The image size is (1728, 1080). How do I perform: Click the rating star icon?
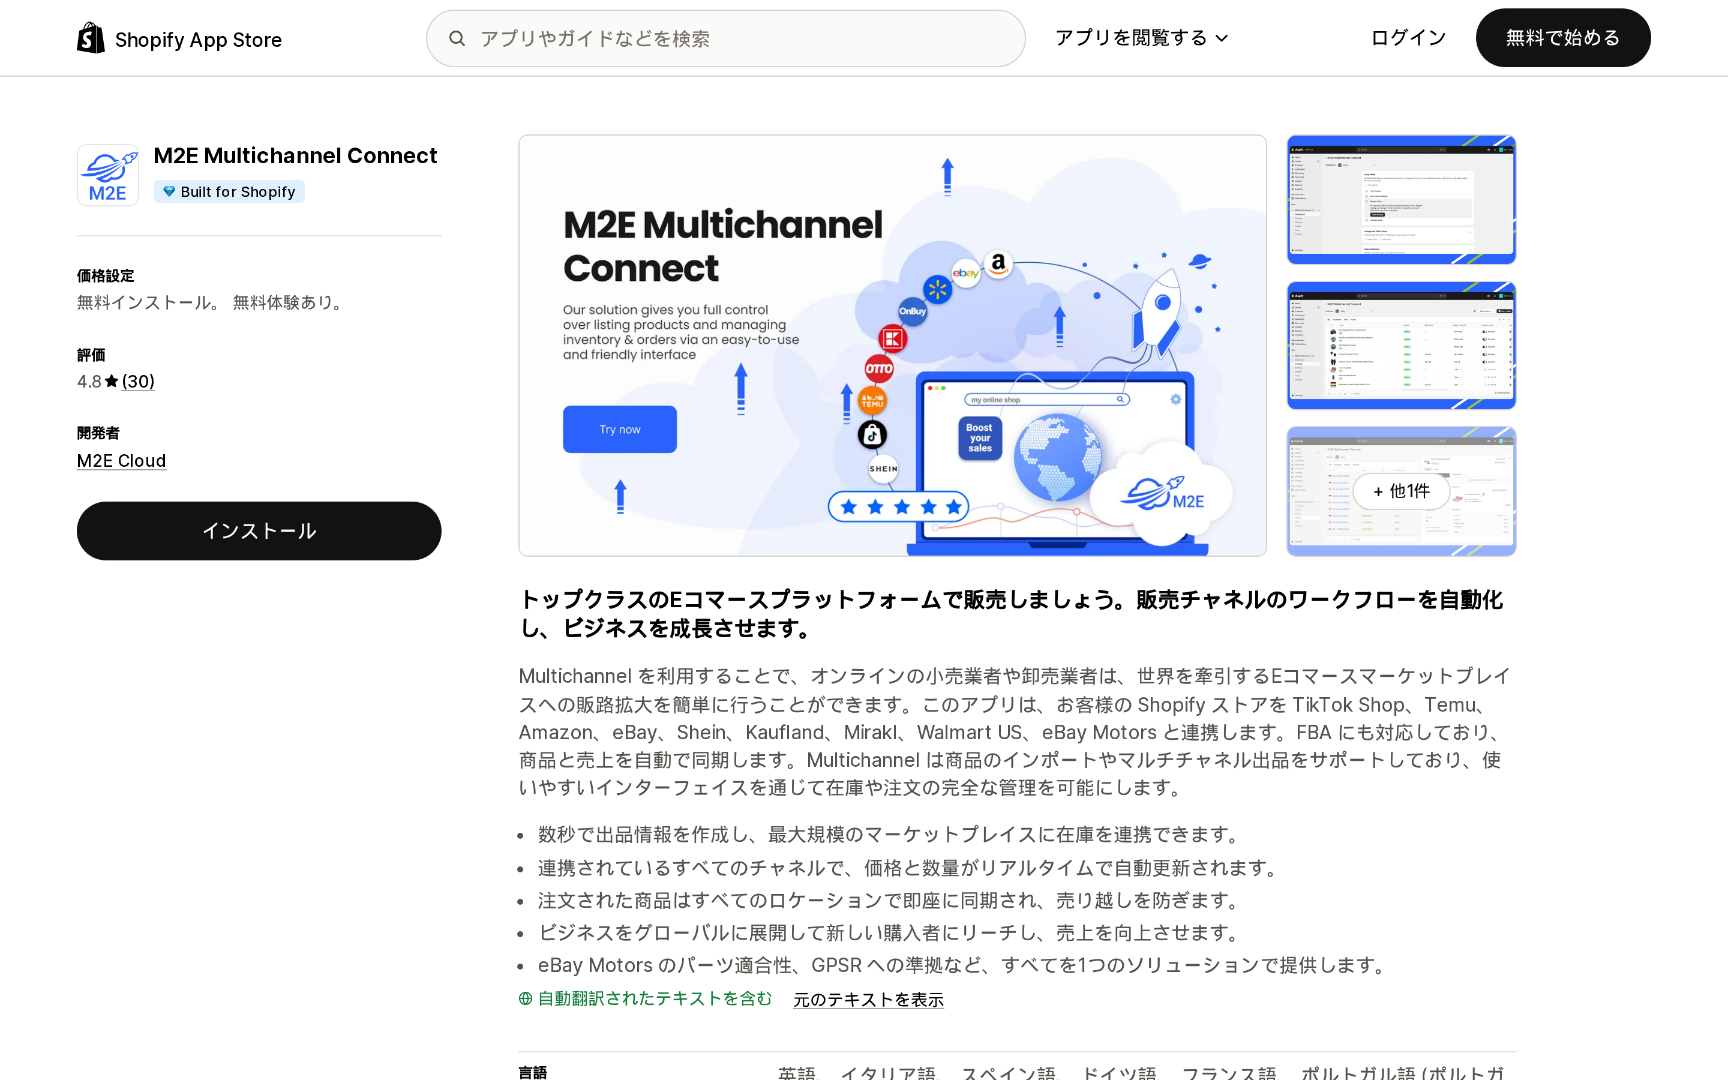tap(112, 382)
